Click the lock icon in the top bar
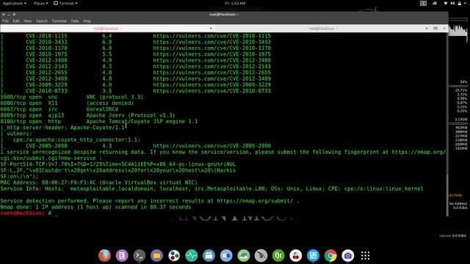Screen dimensions: 470x264 pos(460,3)
